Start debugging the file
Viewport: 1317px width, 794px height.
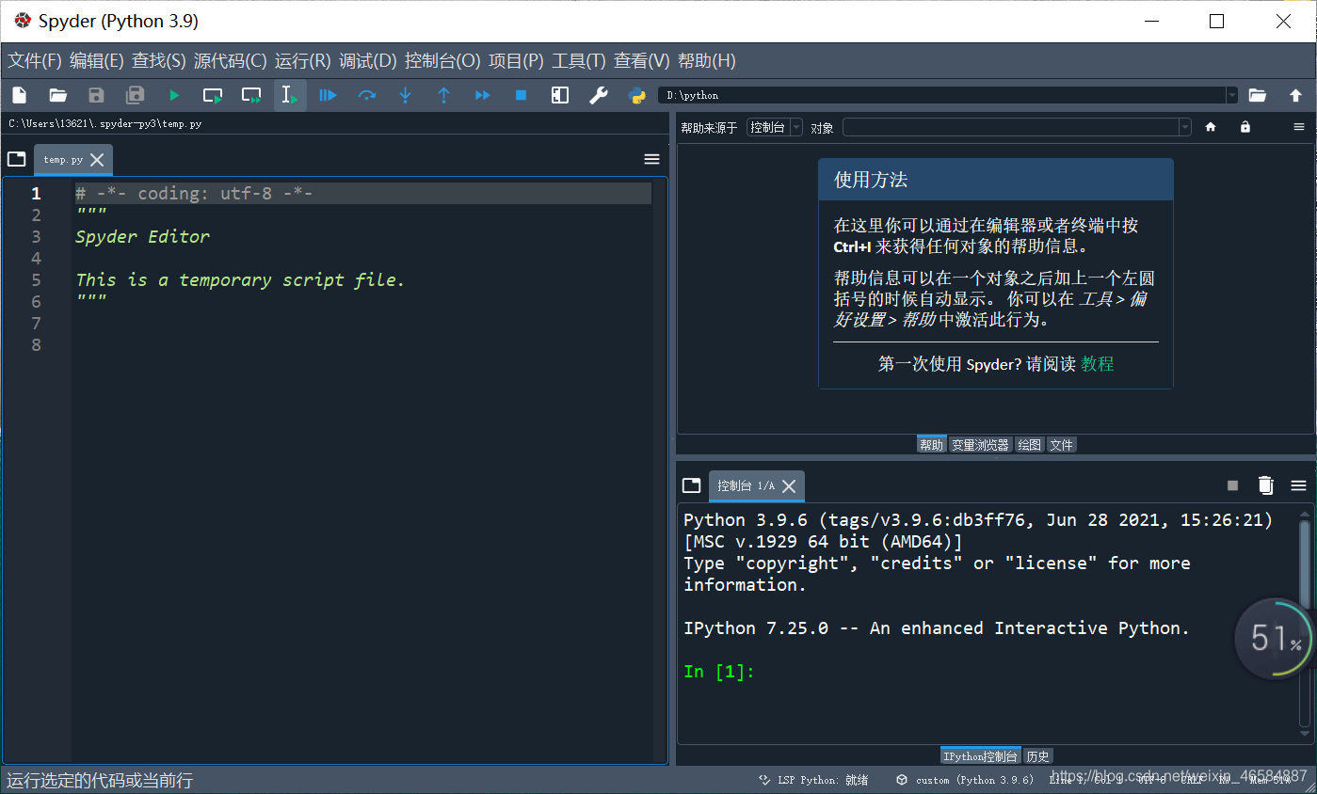328,95
